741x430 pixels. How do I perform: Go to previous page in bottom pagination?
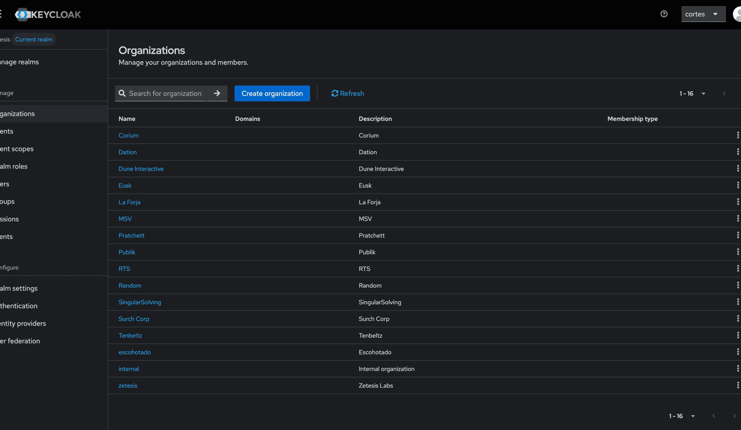click(x=714, y=416)
